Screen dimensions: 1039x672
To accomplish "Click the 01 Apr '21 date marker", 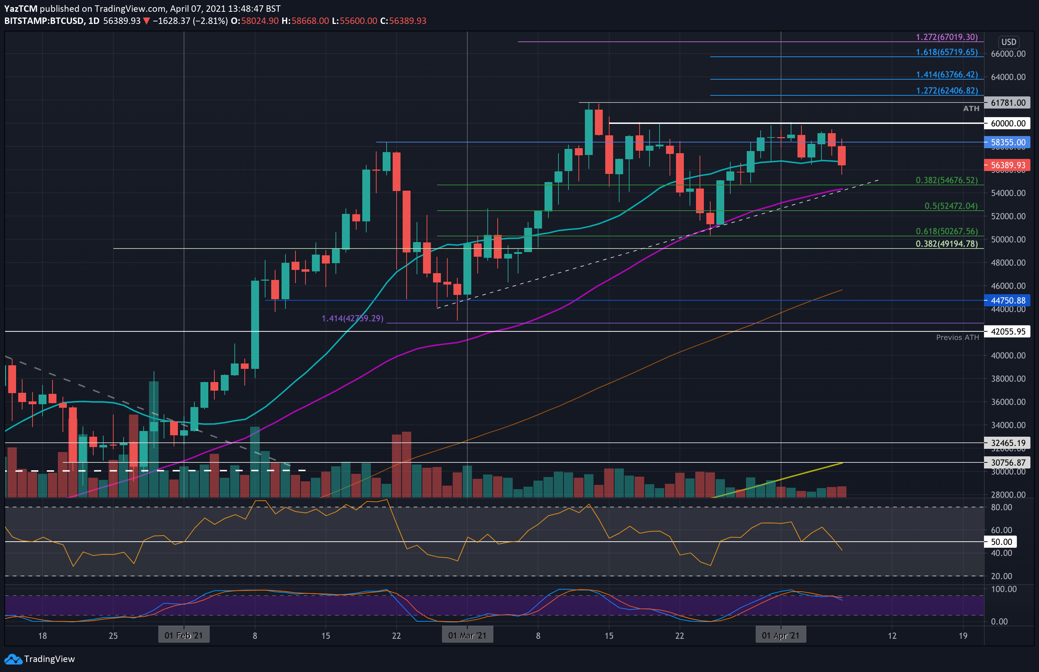I will click(x=781, y=635).
